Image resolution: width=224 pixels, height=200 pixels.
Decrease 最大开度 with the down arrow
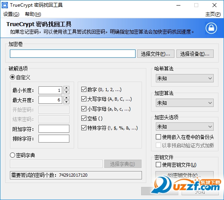[67, 102]
